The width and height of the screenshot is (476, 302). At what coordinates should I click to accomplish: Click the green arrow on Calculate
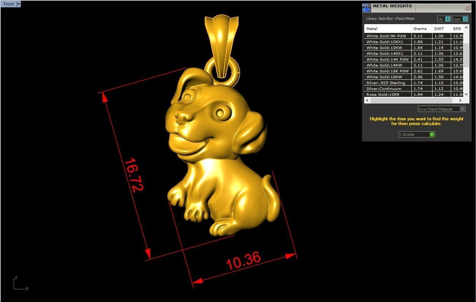432,134
